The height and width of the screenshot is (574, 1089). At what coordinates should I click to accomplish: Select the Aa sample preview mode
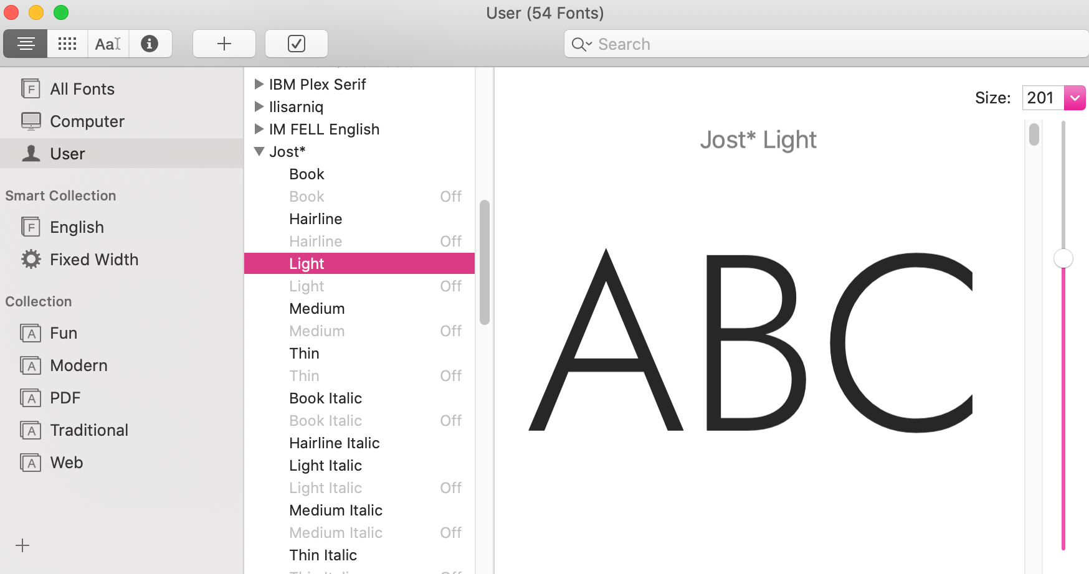108,44
